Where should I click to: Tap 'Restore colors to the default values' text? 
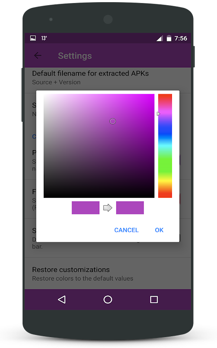tap(82, 278)
